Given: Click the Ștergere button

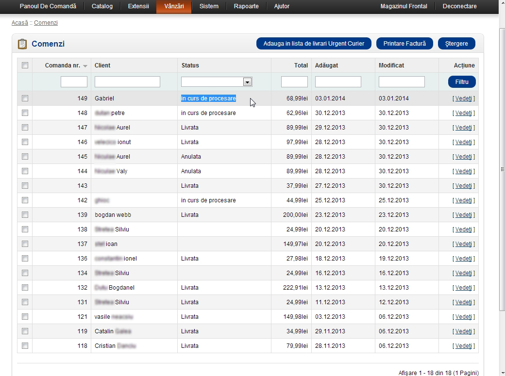Looking at the screenshot, I should (456, 44).
